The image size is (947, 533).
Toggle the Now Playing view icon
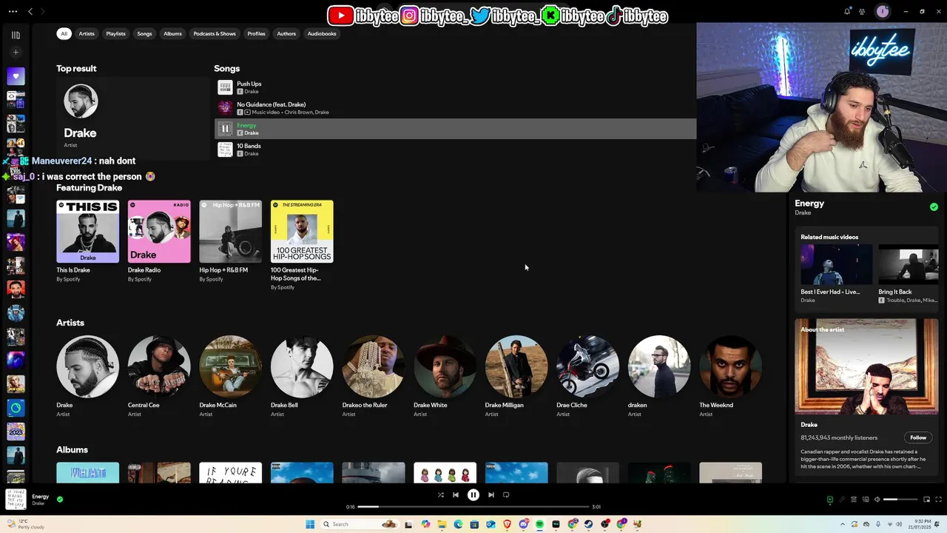829,500
